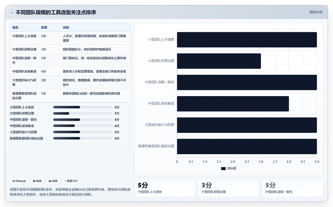Click the progress bar for 小型团队权限治理
This screenshot has height=207, width=333.
(x=83, y=113)
